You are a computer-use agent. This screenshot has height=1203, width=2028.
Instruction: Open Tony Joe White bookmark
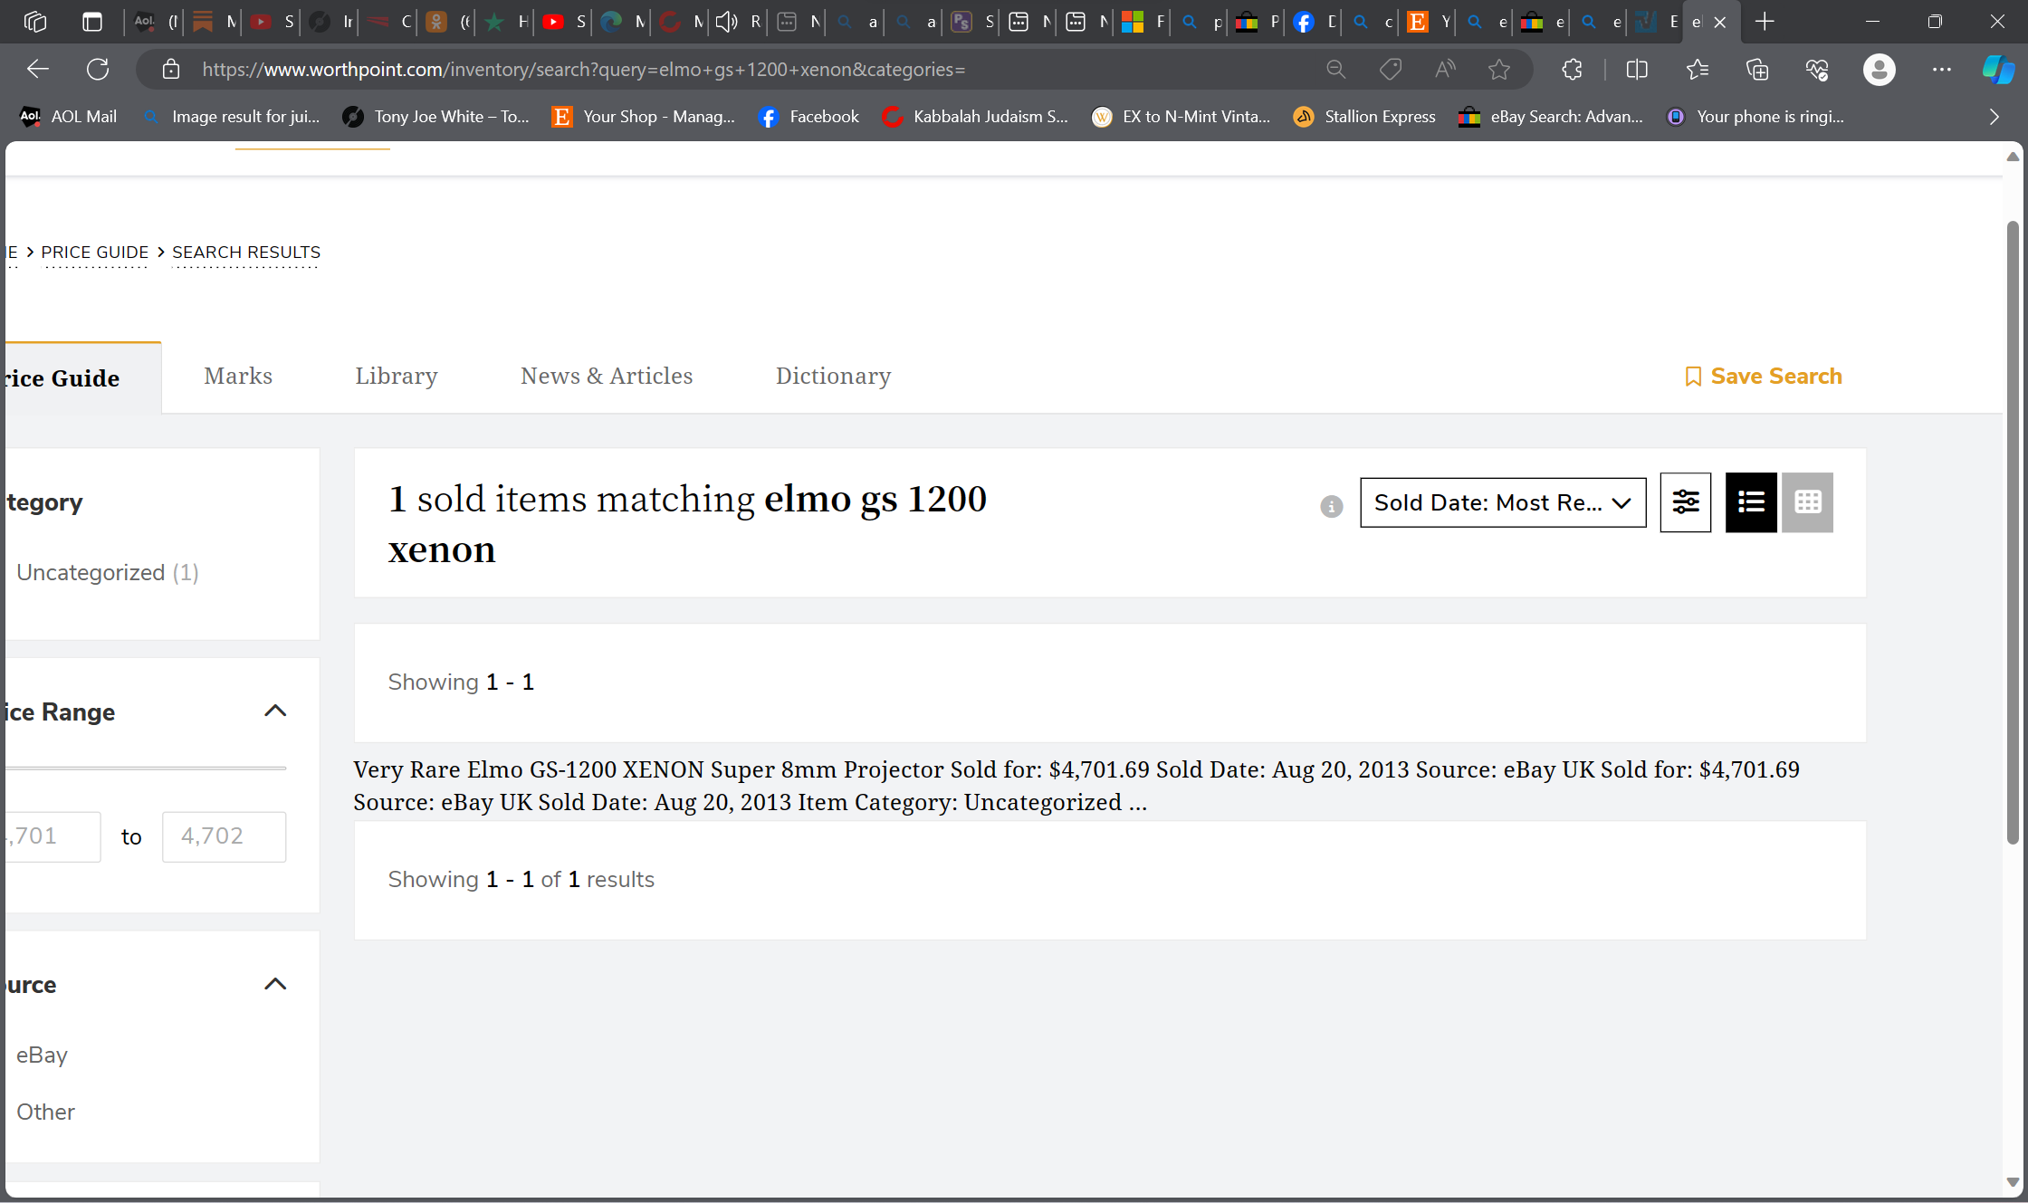tap(435, 117)
